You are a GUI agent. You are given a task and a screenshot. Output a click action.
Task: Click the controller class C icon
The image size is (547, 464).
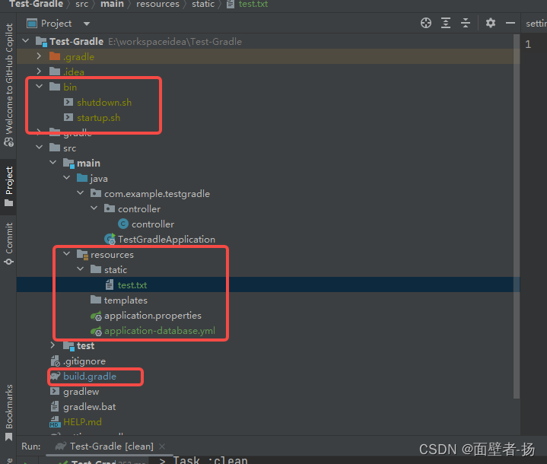[122, 224]
